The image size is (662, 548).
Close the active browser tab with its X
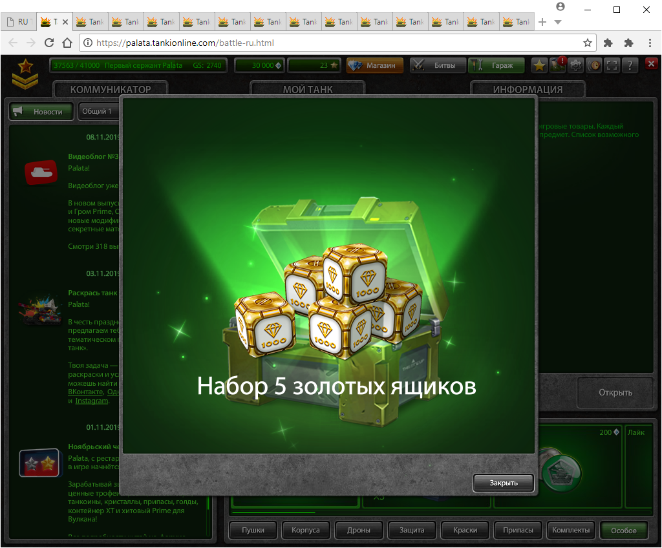pyautogui.click(x=65, y=22)
